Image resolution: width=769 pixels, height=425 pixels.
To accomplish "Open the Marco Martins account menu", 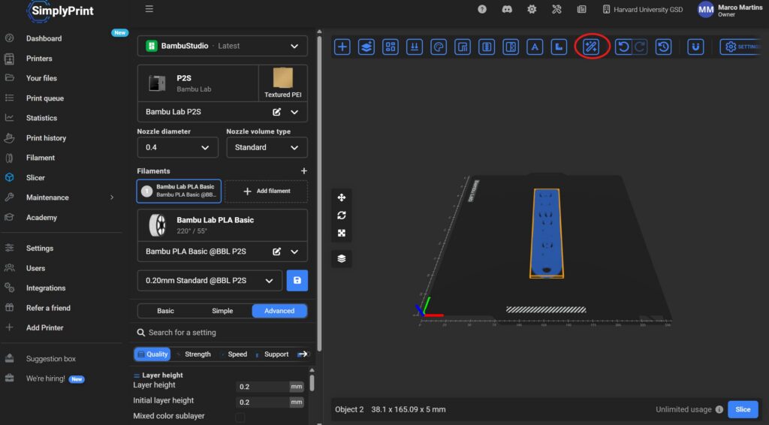I will [x=730, y=10].
